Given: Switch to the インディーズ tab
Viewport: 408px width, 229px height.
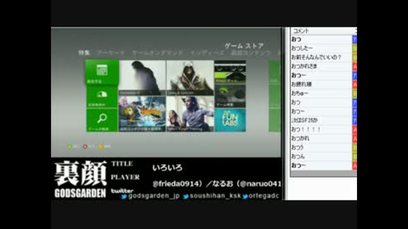Looking at the screenshot, I should [207, 53].
